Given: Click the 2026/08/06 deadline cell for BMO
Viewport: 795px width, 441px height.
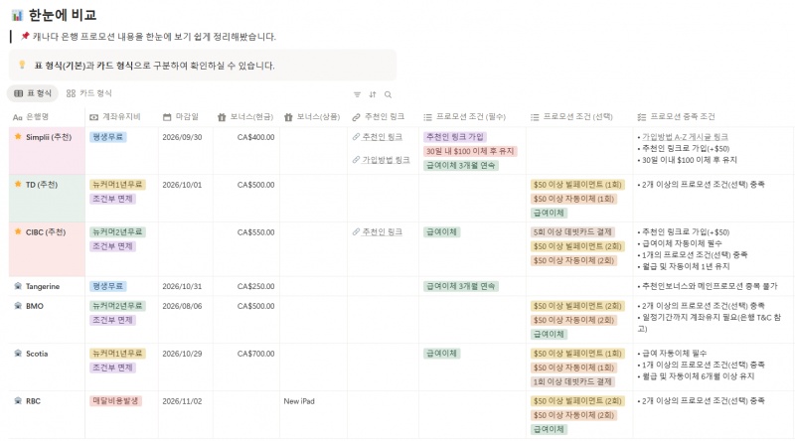Looking at the screenshot, I should pyautogui.click(x=182, y=306).
